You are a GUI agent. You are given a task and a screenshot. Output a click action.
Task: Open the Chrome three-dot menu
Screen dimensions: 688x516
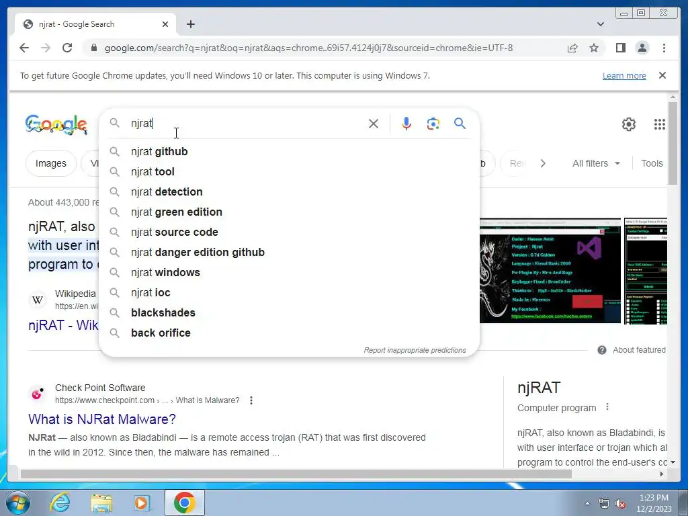click(x=664, y=48)
